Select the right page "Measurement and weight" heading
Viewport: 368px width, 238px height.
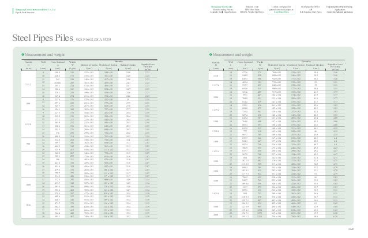[232, 54]
